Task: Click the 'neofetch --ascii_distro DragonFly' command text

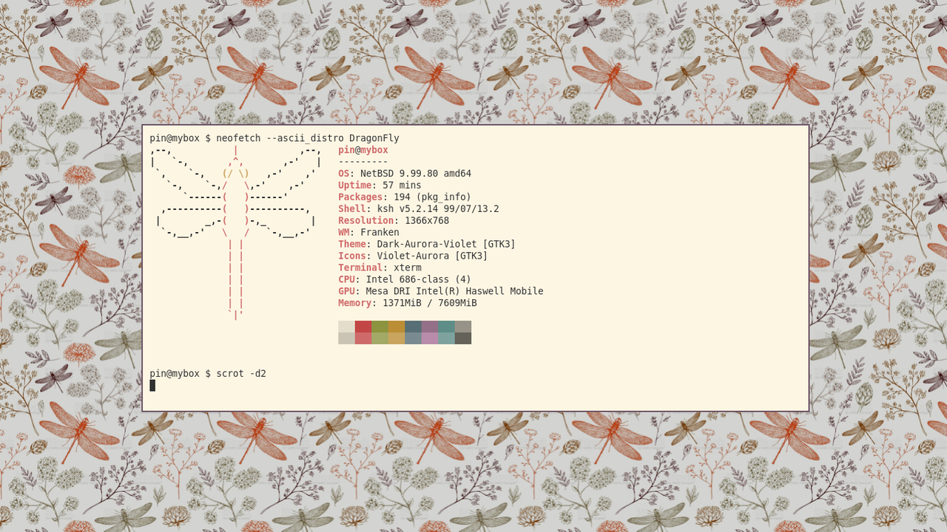Action: (308, 138)
